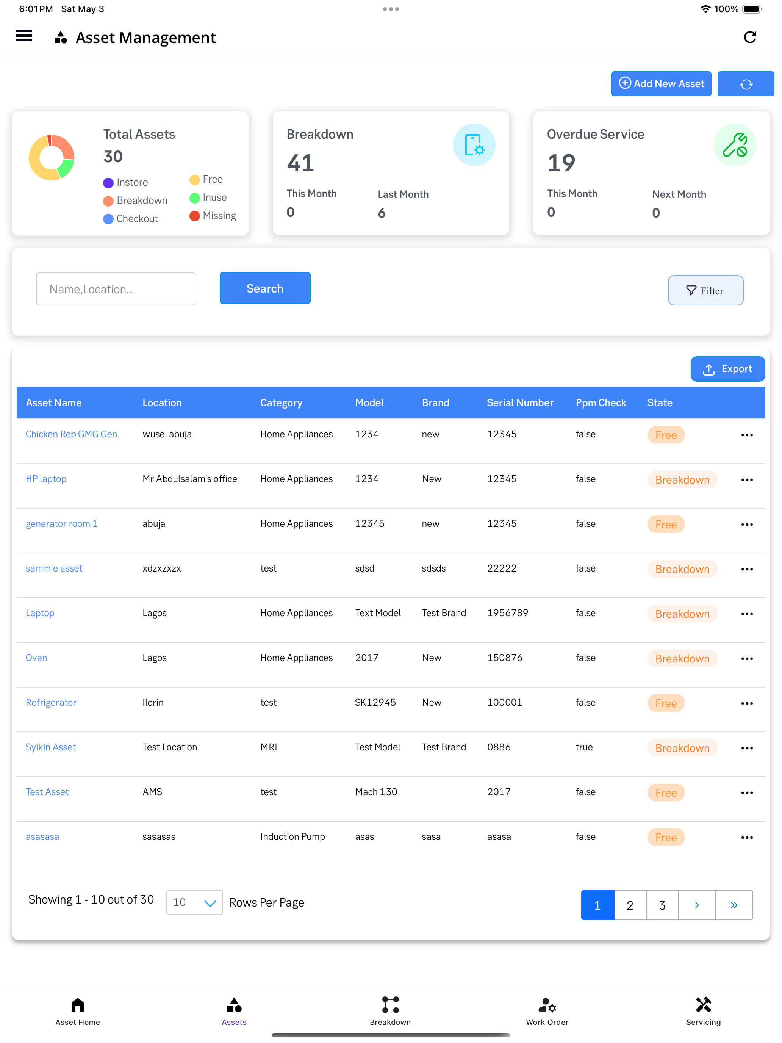Screen dimensions: 782x1043
Task: Select the Inuse legend green dot
Action: tap(194, 197)
